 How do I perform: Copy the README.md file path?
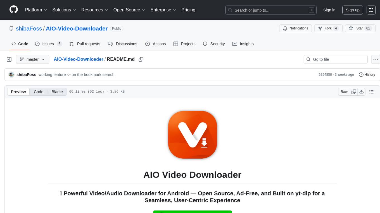[141, 59]
